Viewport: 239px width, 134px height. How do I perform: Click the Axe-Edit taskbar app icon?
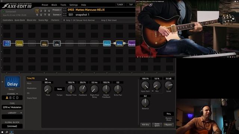[12, 132]
